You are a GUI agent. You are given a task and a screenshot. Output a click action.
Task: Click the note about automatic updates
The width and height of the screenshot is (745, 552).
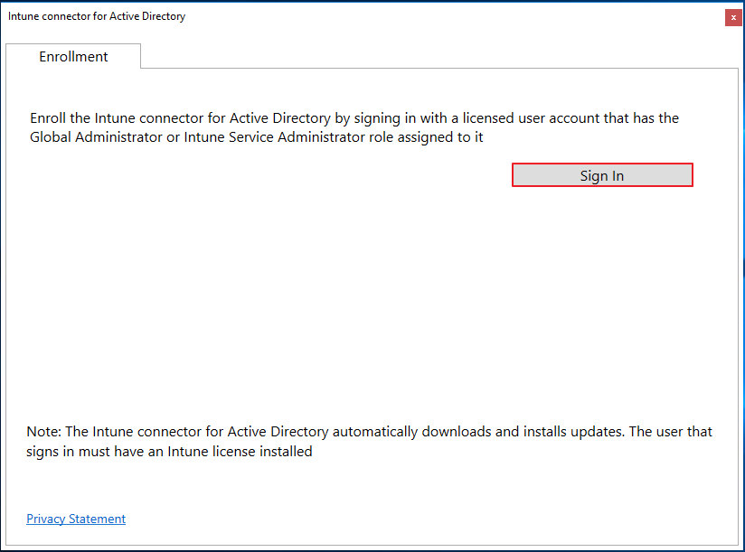pos(369,442)
